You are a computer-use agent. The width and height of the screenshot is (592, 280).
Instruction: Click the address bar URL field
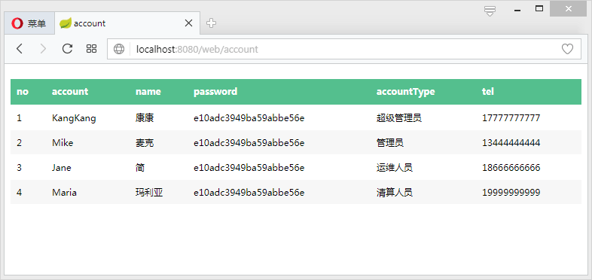coord(343,49)
